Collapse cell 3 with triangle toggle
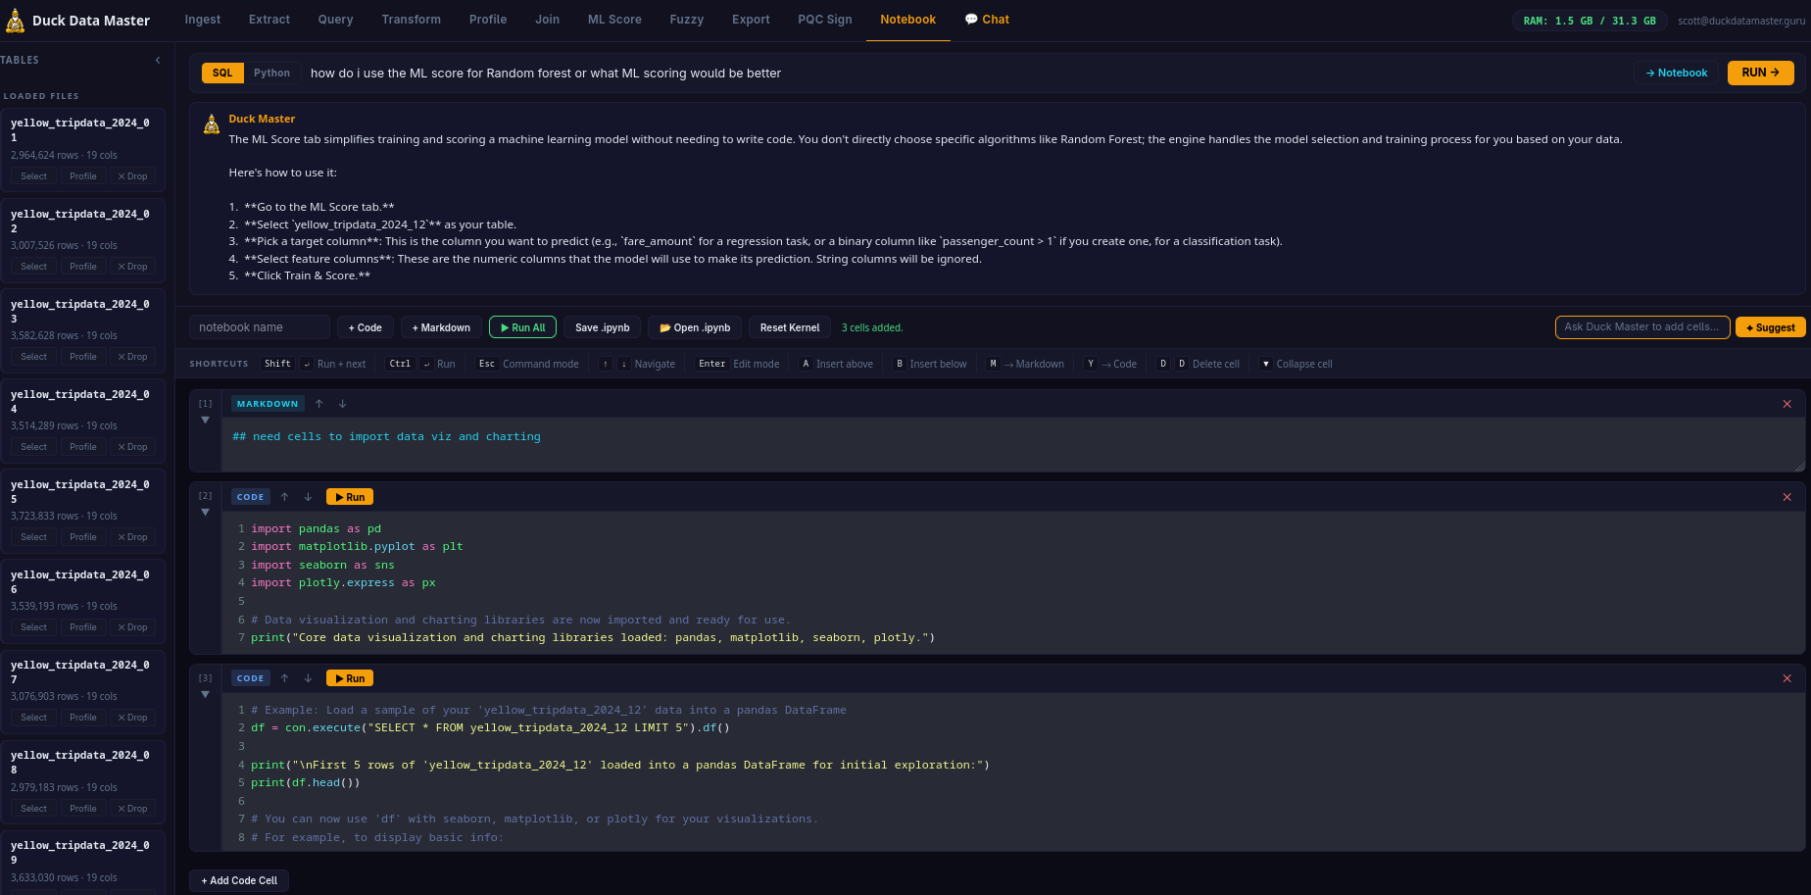The height and width of the screenshot is (895, 1811). coord(205,695)
